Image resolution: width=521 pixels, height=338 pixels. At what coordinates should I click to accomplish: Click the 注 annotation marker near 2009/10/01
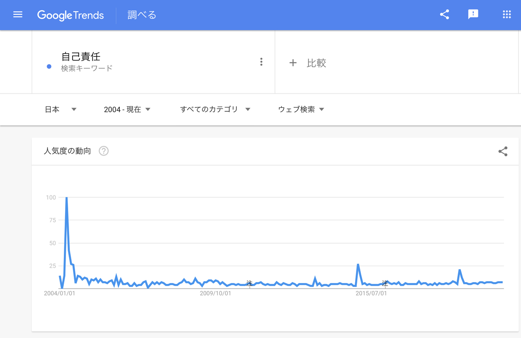point(250,283)
